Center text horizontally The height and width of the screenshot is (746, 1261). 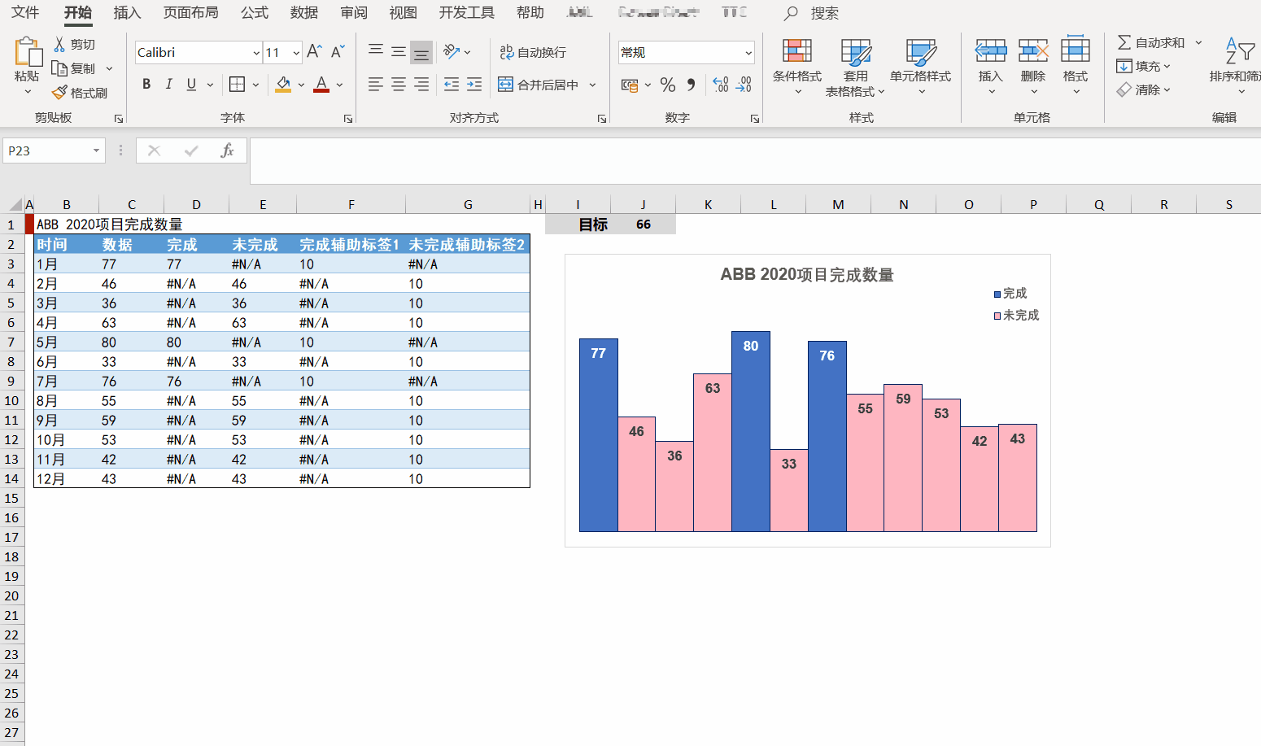[398, 84]
